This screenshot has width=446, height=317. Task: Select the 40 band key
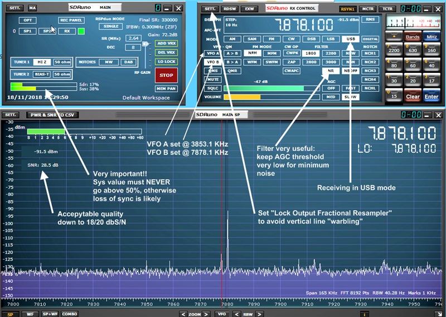point(432,65)
